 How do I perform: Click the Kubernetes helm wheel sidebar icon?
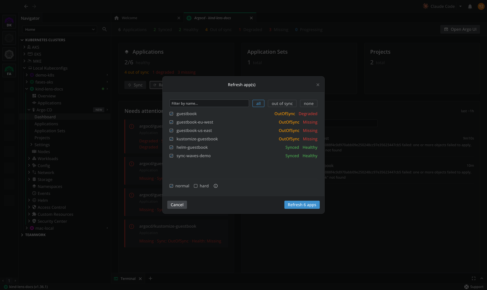click(x=9, y=54)
